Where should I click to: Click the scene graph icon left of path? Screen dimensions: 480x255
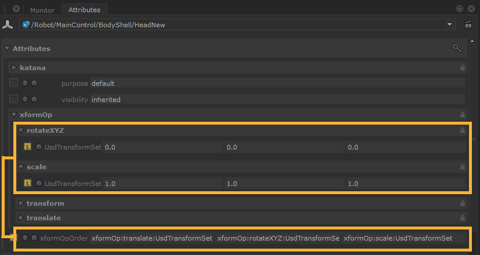point(8,24)
